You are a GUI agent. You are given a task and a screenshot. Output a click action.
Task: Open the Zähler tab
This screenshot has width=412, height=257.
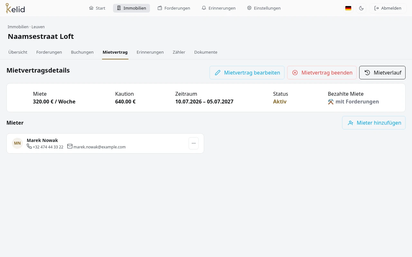point(179,52)
